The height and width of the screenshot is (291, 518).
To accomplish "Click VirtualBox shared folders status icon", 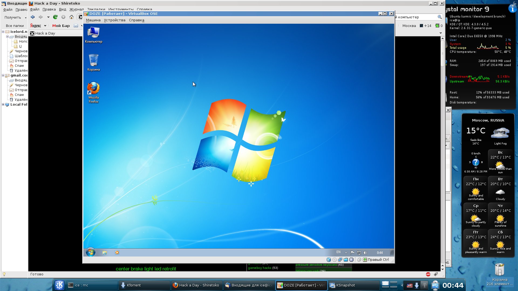I will [346, 260].
